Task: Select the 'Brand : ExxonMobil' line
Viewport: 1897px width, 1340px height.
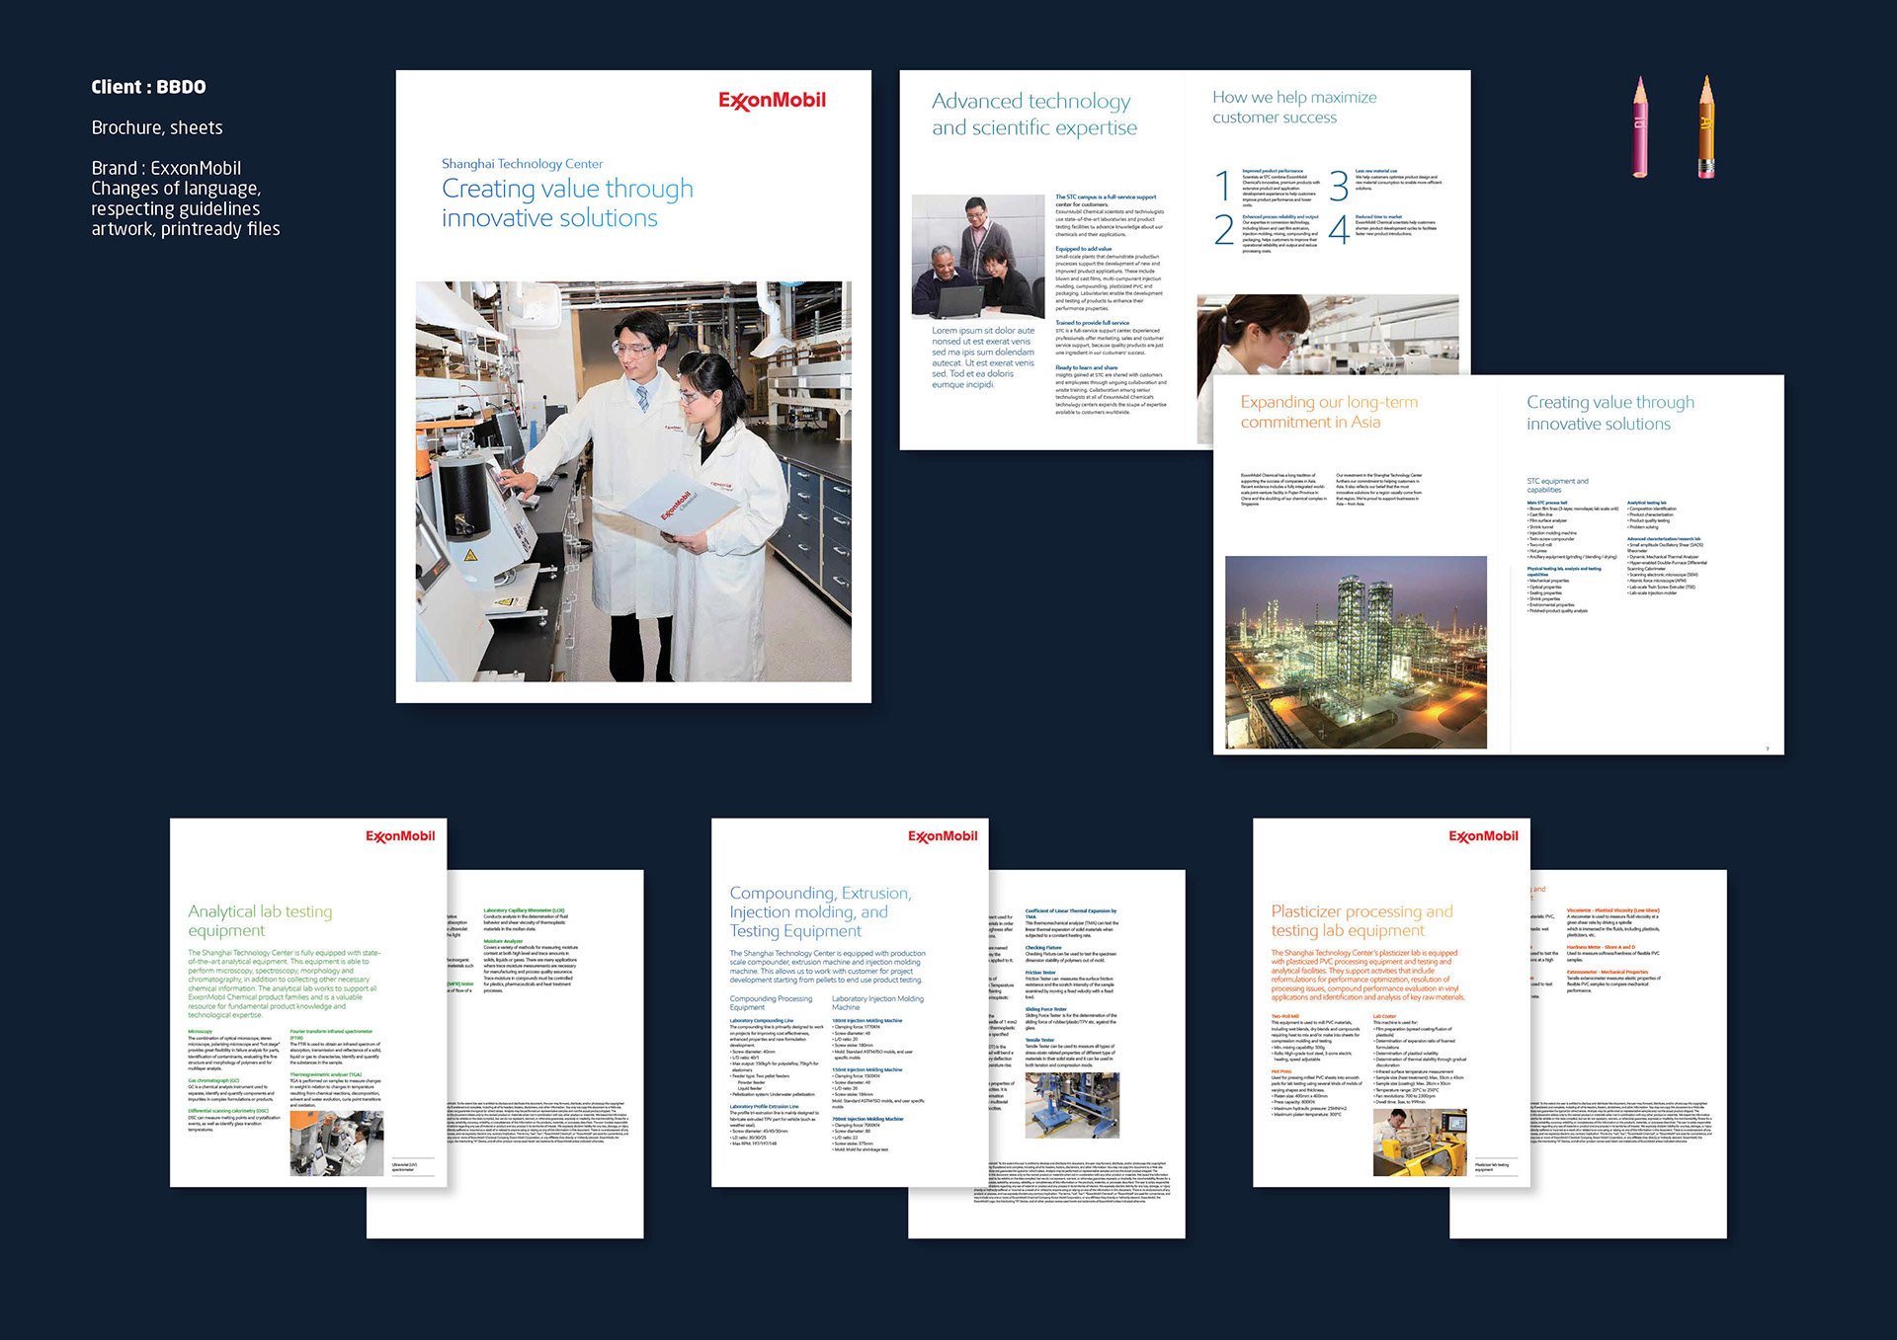Action: (x=166, y=168)
